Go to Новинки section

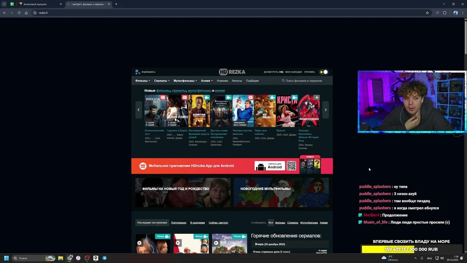[x=222, y=81]
